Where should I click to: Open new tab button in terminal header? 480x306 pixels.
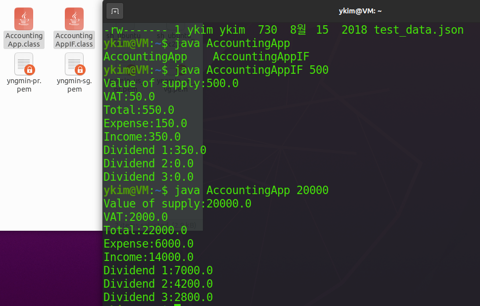pos(115,11)
